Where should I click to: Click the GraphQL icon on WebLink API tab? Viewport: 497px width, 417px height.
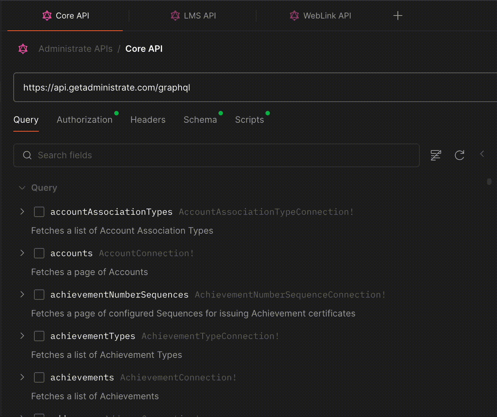tap(294, 16)
